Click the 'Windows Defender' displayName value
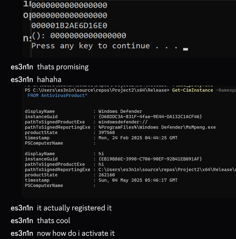Image resolution: width=236 pixels, height=239 pixels. (120, 111)
